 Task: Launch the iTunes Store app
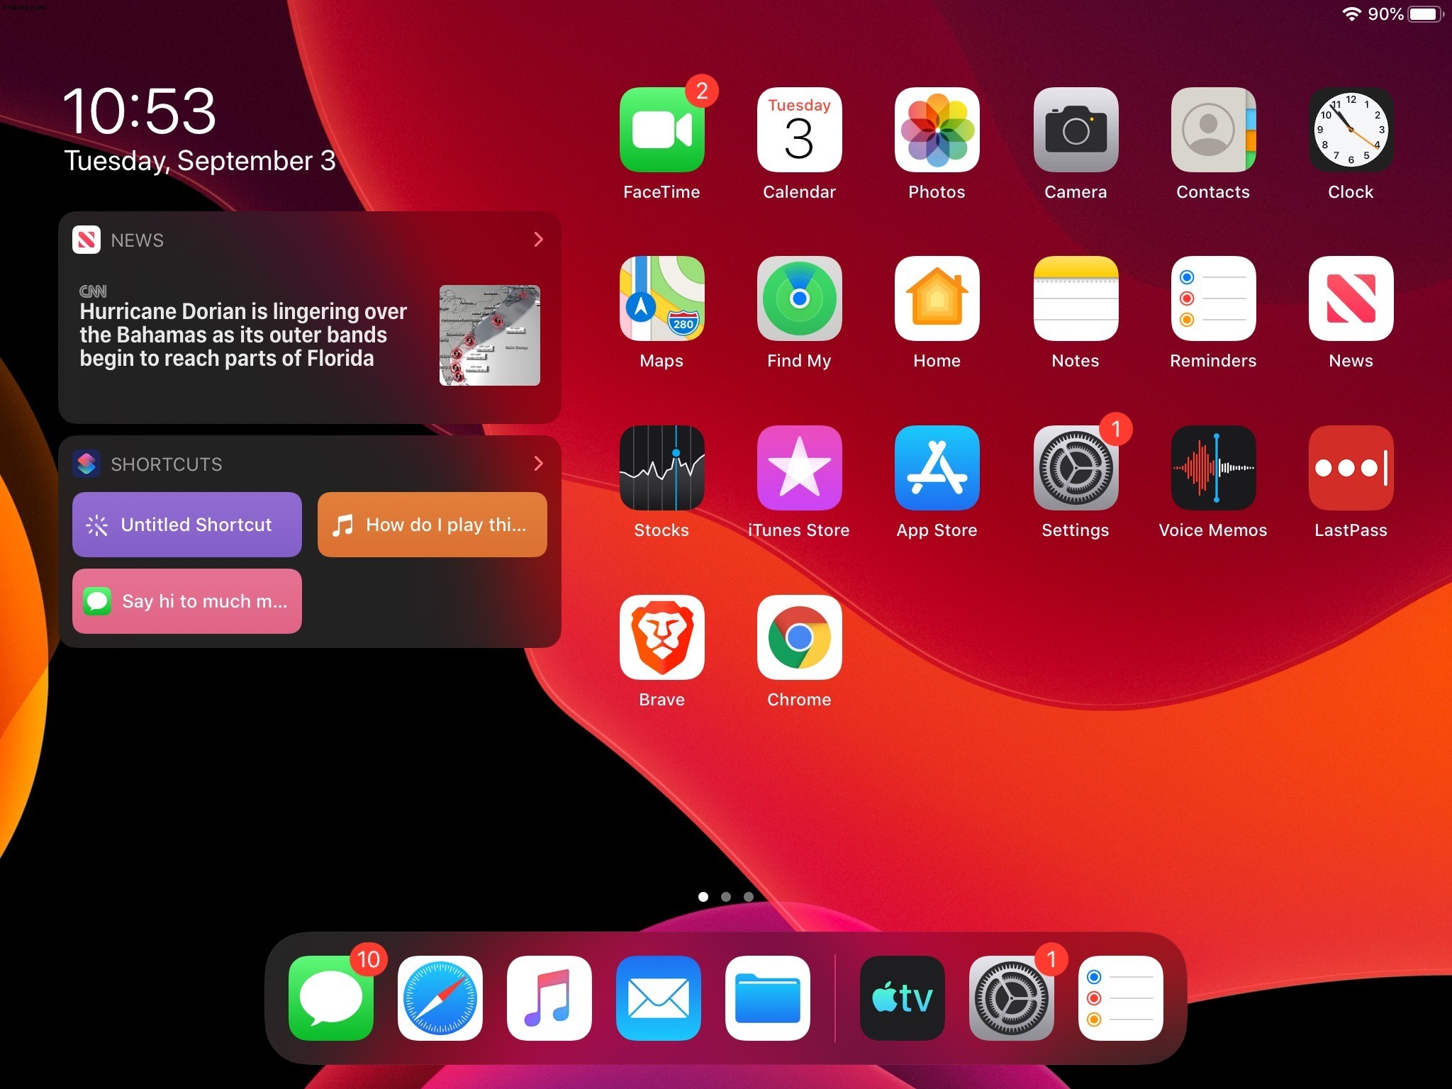click(x=799, y=468)
